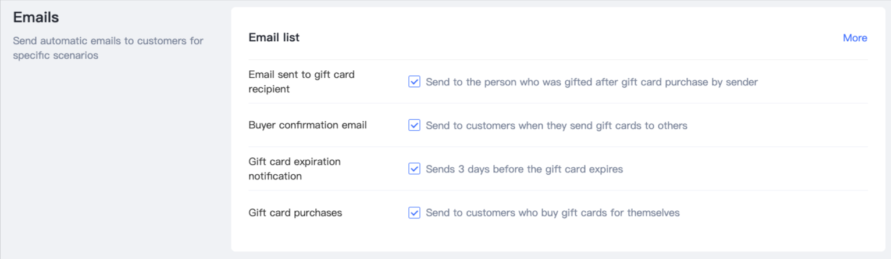Click the 'Email list' card heading
The image size is (891, 259).
pos(274,38)
